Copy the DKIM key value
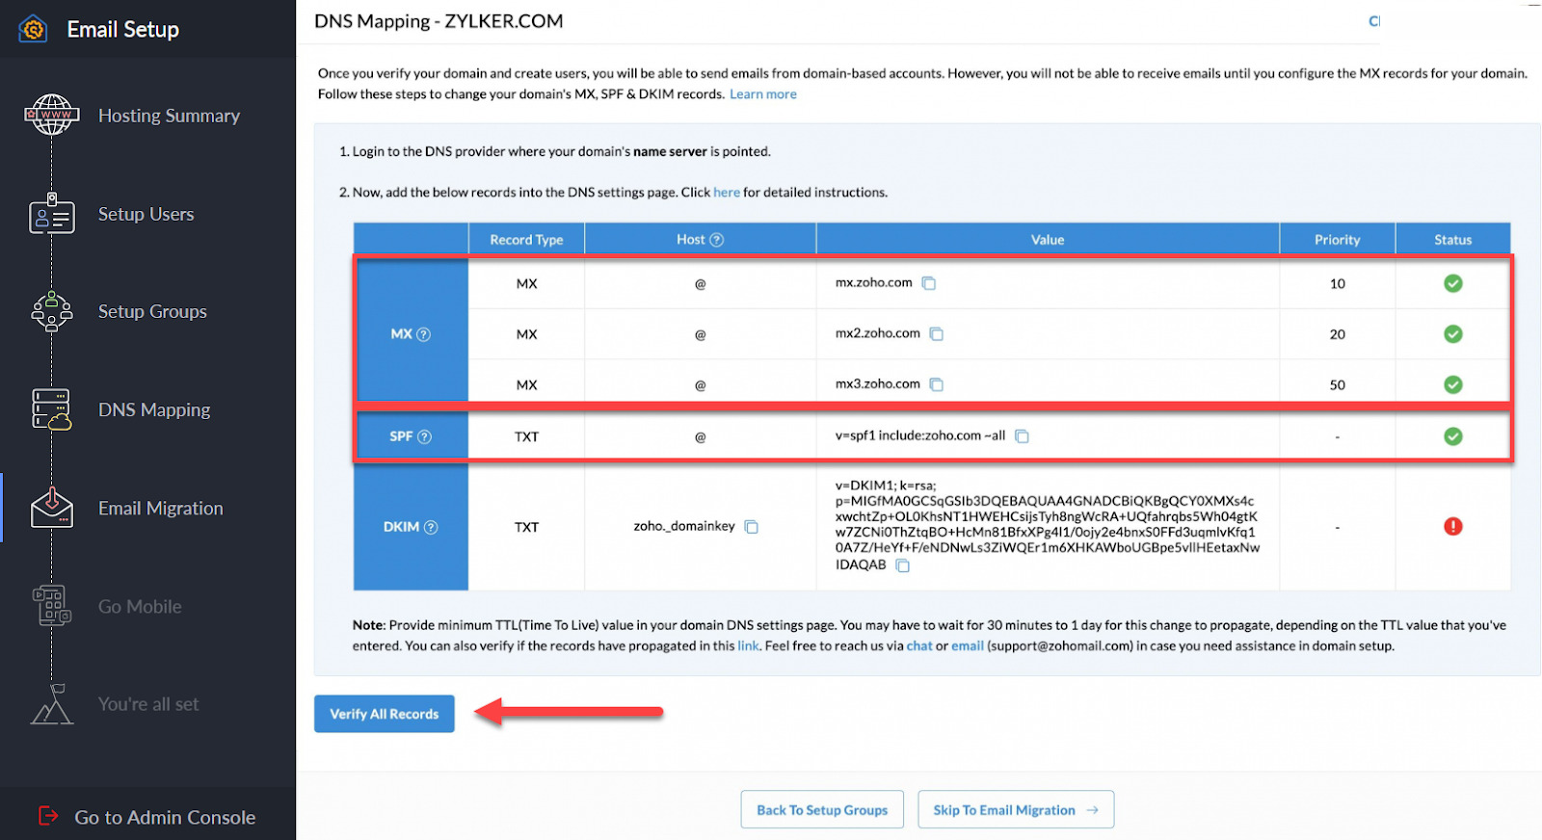This screenshot has width=1542, height=840. click(x=903, y=565)
